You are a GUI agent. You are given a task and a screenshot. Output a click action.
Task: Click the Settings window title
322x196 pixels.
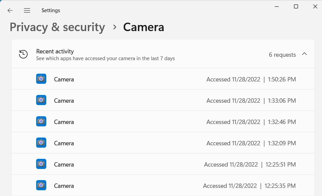[x=51, y=10]
